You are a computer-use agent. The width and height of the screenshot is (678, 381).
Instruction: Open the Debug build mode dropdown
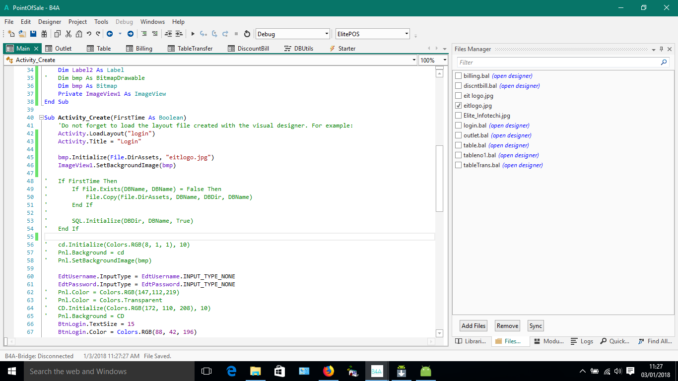[x=327, y=34]
